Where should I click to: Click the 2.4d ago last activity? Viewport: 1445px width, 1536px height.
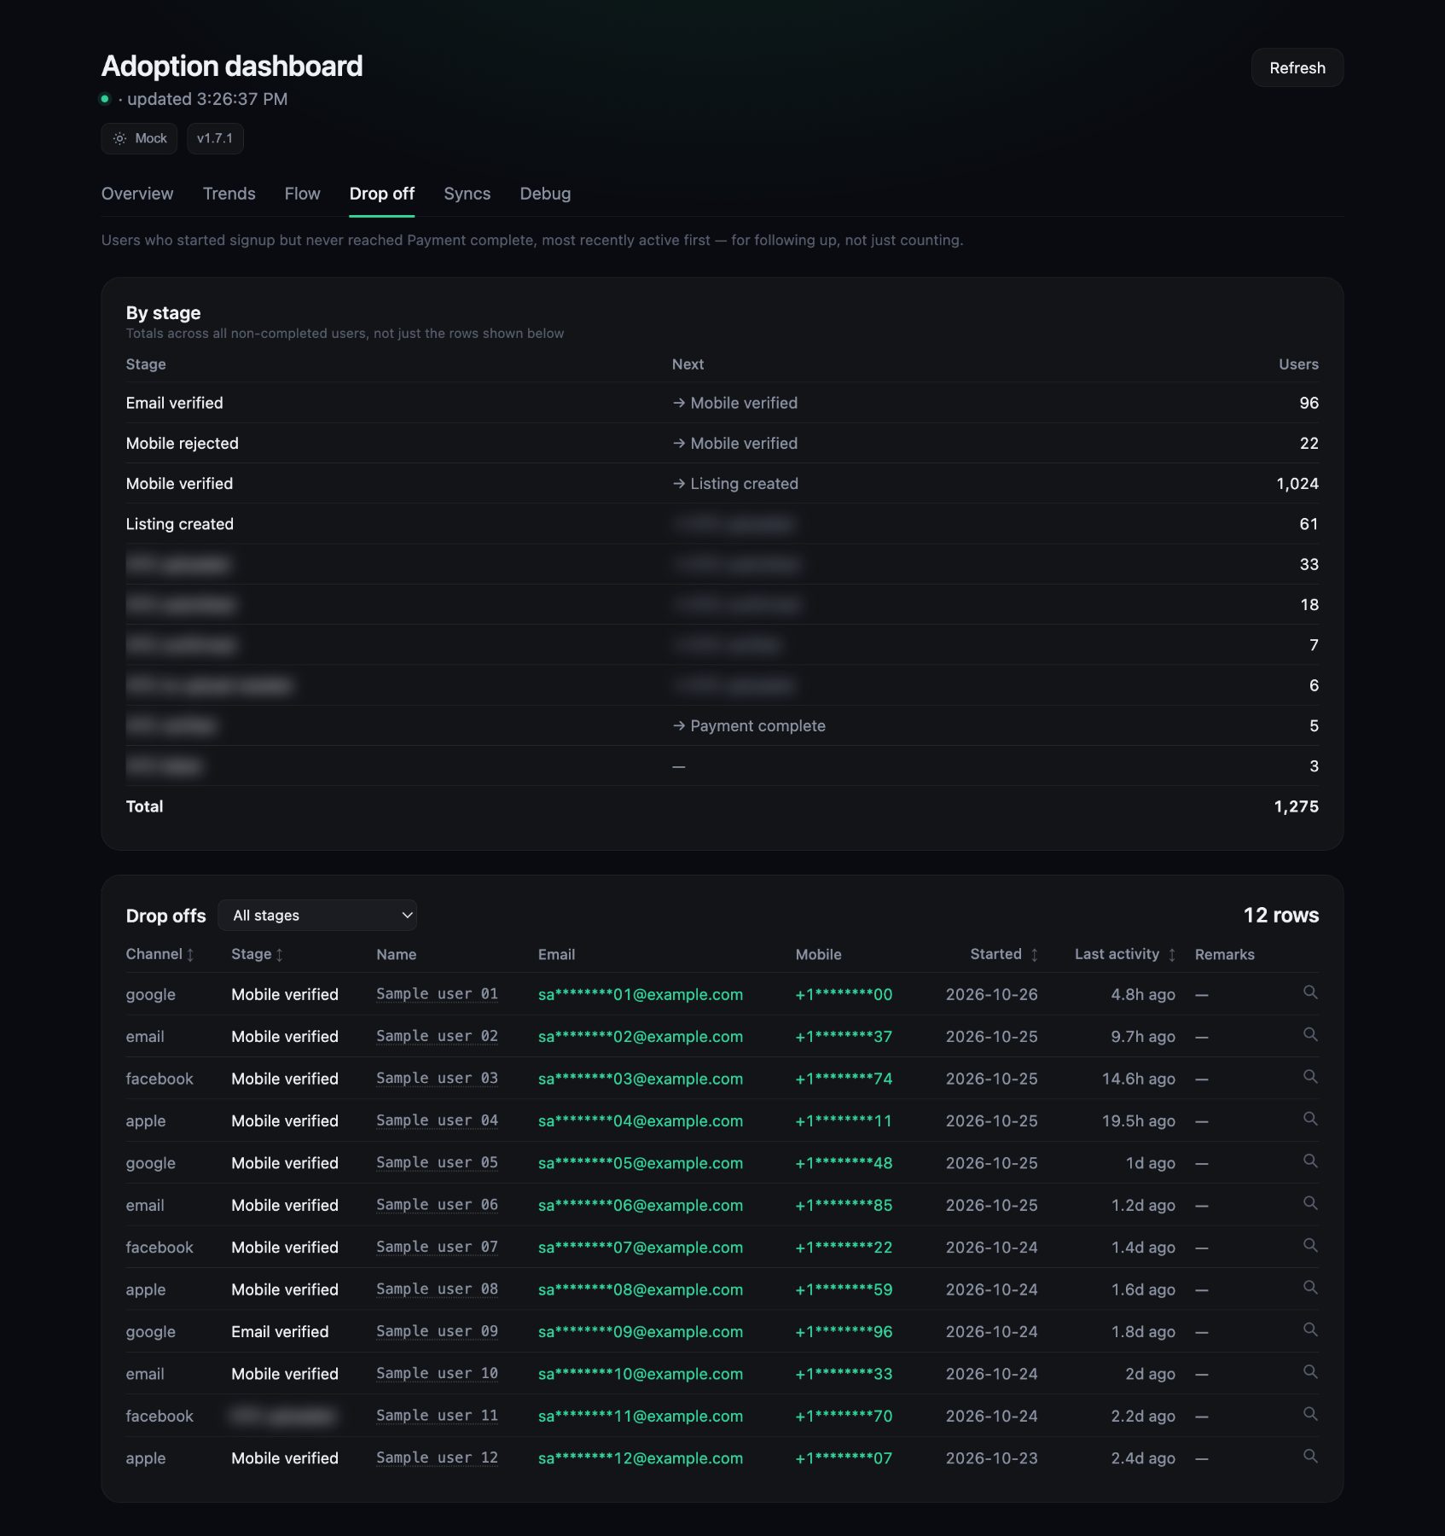(1142, 1458)
